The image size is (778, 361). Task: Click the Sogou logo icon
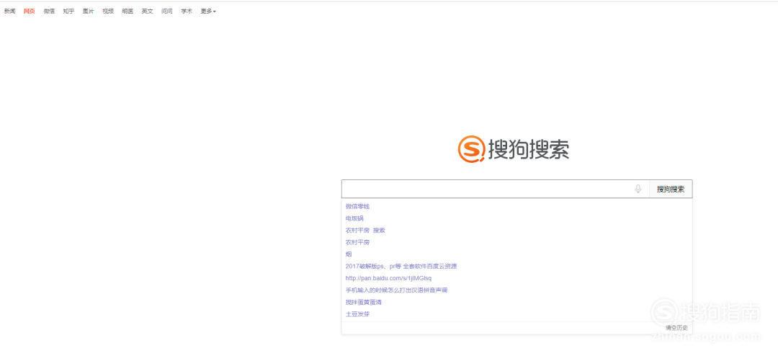[472, 149]
